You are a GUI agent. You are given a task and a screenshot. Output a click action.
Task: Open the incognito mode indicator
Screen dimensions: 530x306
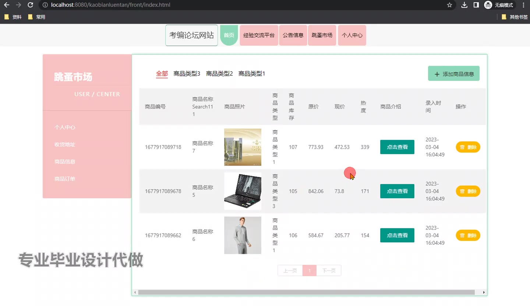499,5
